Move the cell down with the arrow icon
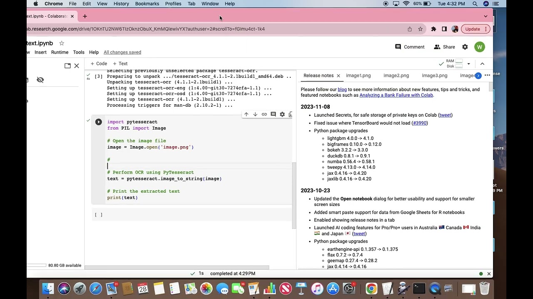 (x=255, y=114)
